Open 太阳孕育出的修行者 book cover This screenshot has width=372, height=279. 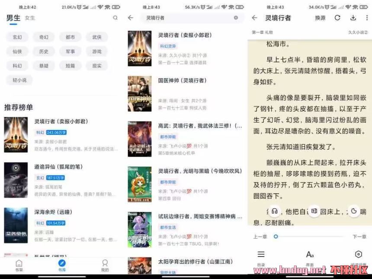[x=140, y=266]
